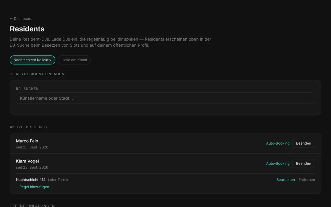The height and width of the screenshot is (207, 331).
Task: Click the 'DJ als Resident einladen' heading
Action: click(x=37, y=74)
